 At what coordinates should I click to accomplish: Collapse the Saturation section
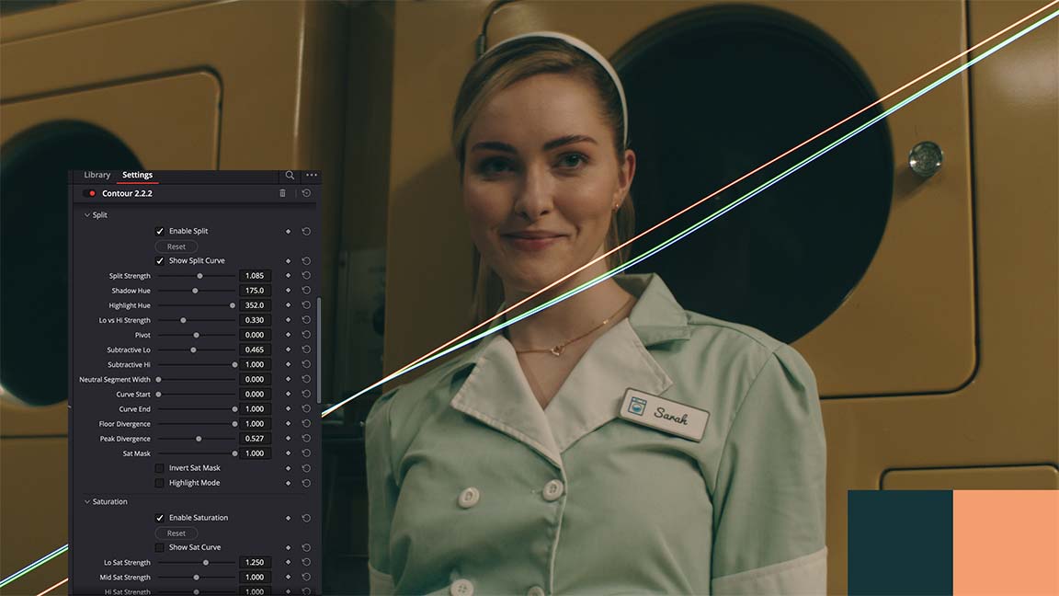(x=87, y=502)
